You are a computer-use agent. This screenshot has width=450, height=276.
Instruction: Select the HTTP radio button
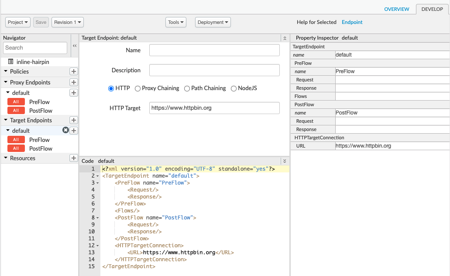111,88
